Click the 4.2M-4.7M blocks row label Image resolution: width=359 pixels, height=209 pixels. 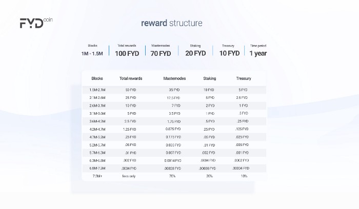click(97, 129)
